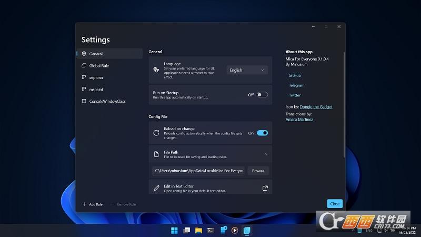Open the Global Rule page

109,65
